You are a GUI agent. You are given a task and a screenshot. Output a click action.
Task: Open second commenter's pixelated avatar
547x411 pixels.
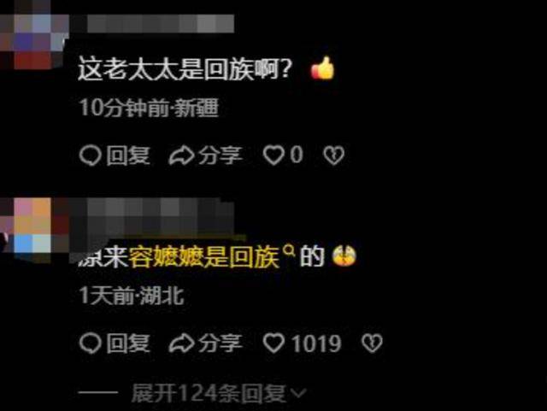pyautogui.click(x=34, y=226)
